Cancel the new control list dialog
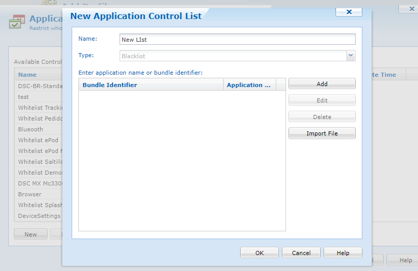The width and height of the screenshot is (418, 271). (301, 253)
